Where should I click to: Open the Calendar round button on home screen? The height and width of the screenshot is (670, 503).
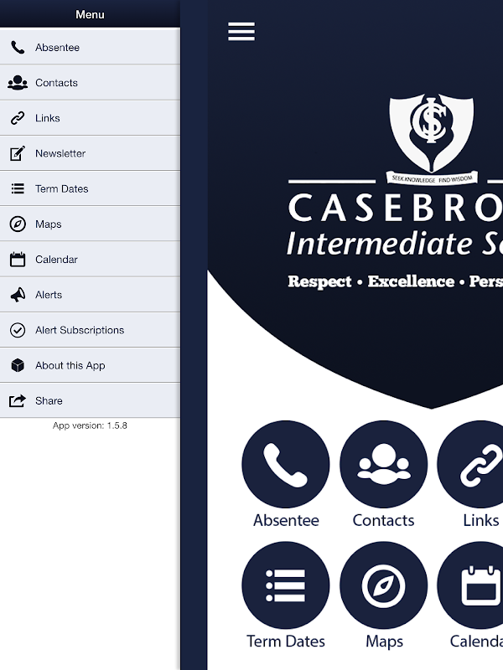click(470, 585)
